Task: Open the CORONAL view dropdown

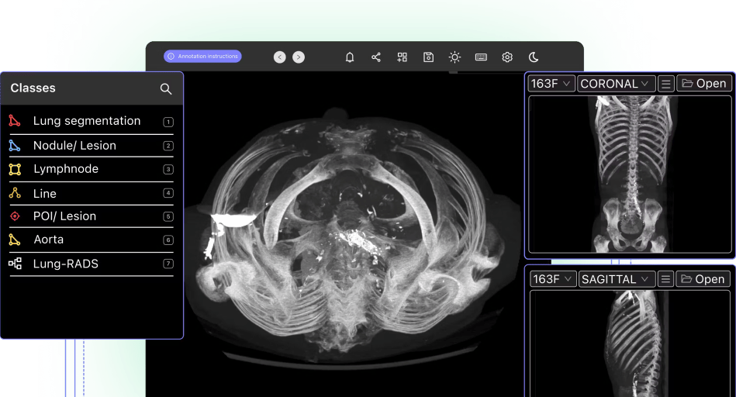Action: [x=616, y=84]
